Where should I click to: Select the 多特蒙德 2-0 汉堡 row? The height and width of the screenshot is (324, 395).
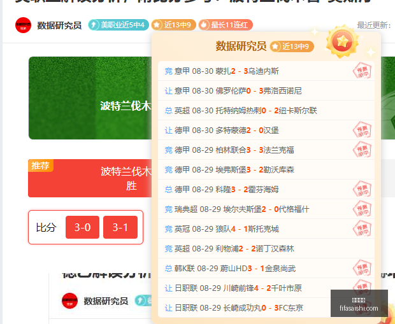266,130
